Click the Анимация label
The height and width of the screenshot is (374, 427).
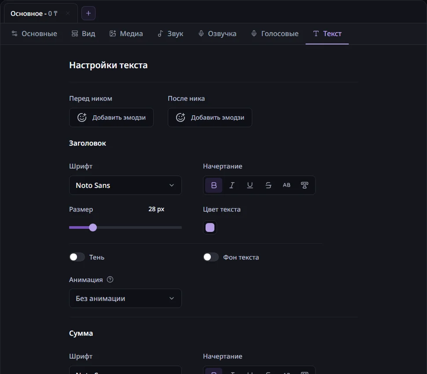click(x=86, y=280)
